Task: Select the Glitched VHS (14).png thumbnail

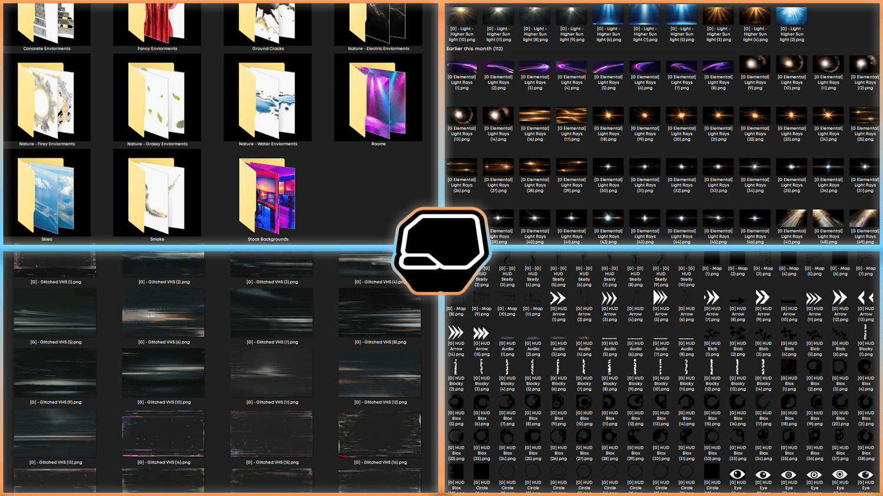Action: [x=164, y=434]
